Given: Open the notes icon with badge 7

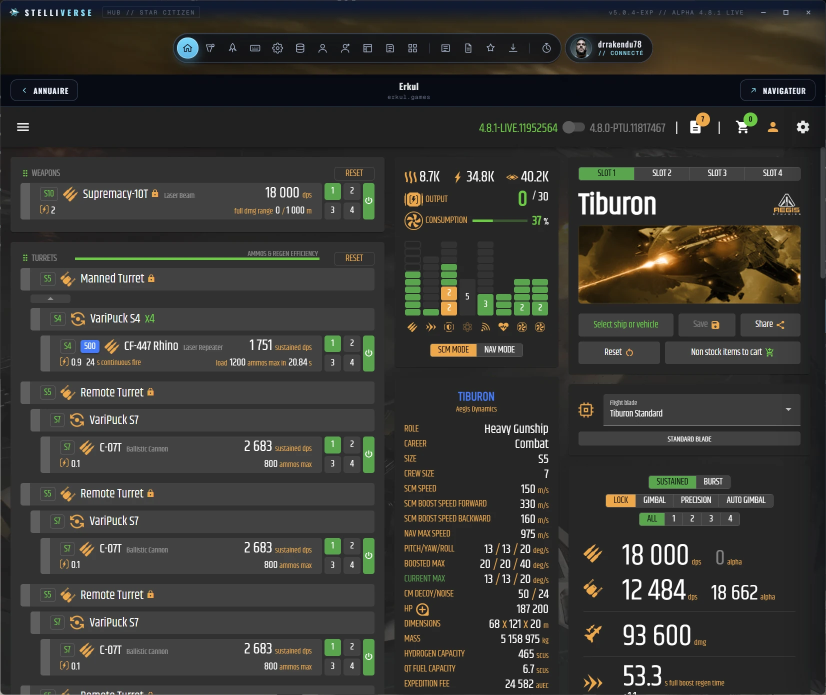Looking at the screenshot, I should pos(696,127).
